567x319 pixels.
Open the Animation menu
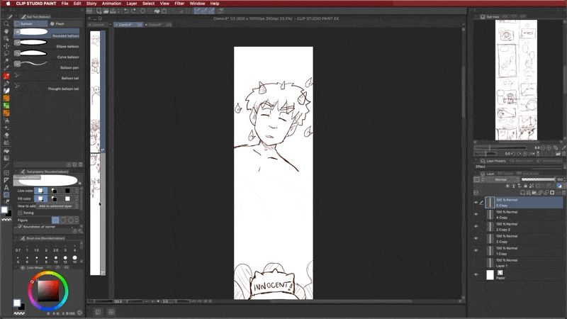tap(111, 4)
